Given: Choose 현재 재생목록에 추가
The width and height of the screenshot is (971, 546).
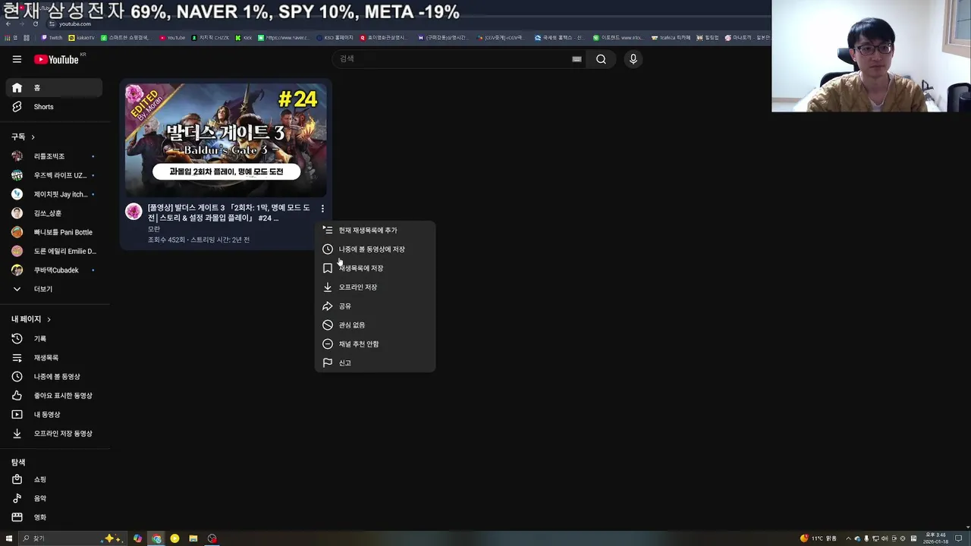Looking at the screenshot, I should point(376,231).
